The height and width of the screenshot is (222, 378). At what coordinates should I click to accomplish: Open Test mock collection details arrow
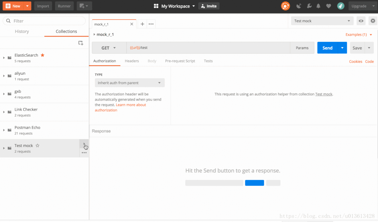tap(84, 144)
